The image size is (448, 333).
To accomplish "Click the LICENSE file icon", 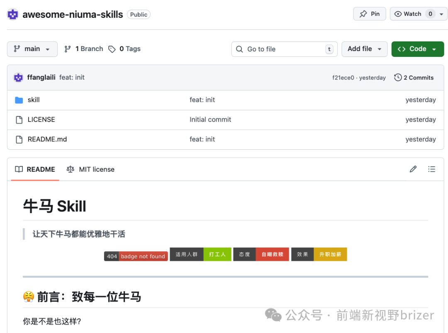I will pyautogui.click(x=19, y=120).
